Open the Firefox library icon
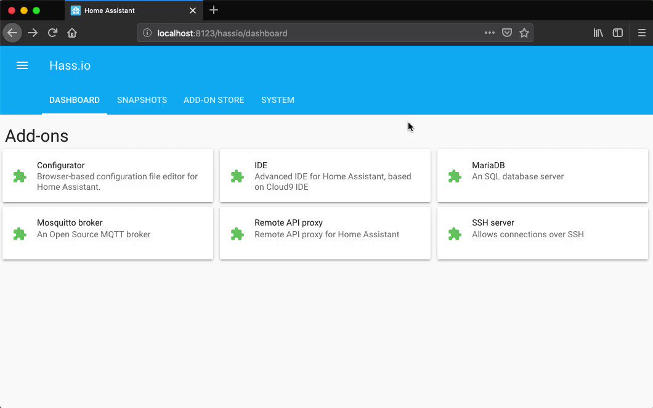The width and height of the screenshot is (653, 408). click(598, 33)
